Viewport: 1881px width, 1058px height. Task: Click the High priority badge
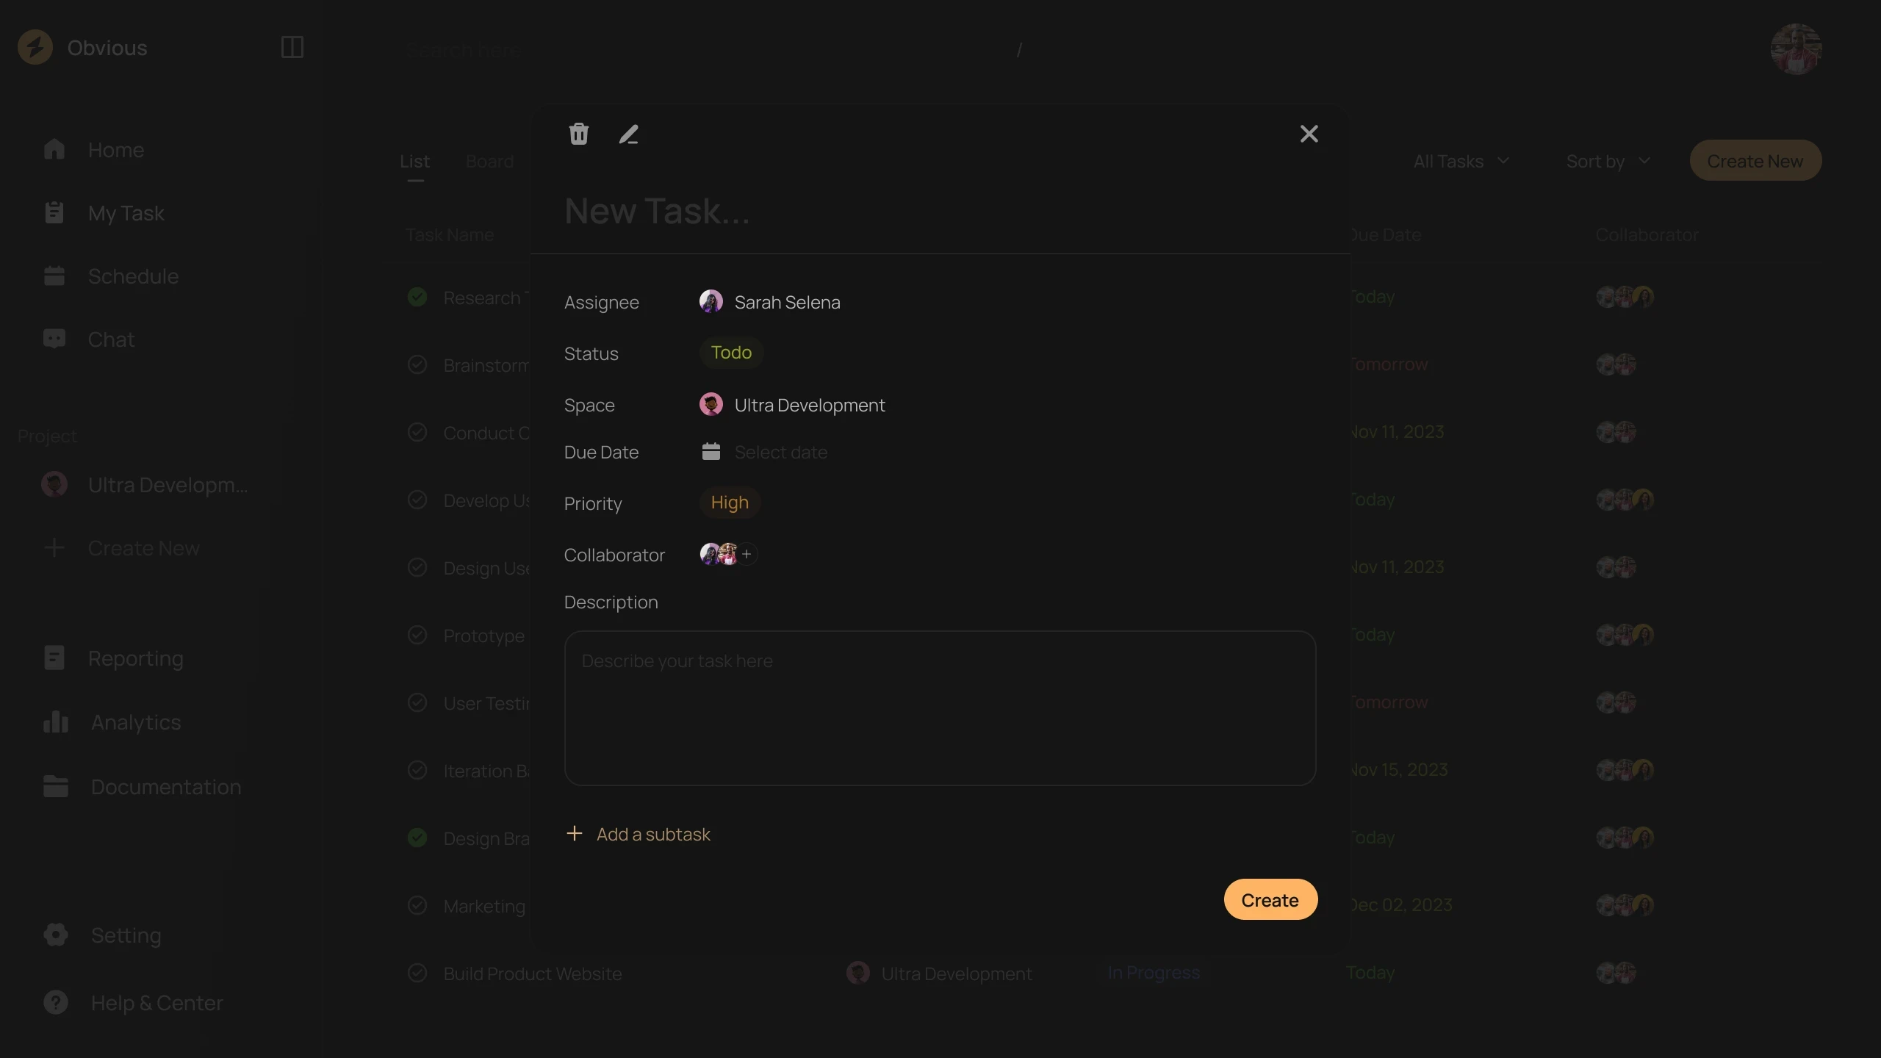(729, 504)
